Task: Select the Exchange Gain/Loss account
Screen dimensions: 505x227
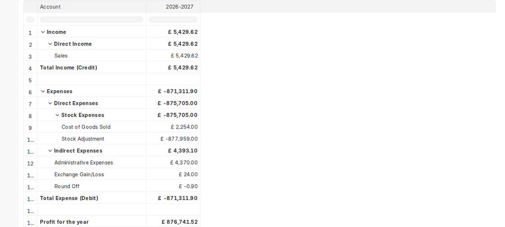Action: click(x=79, y=175)
